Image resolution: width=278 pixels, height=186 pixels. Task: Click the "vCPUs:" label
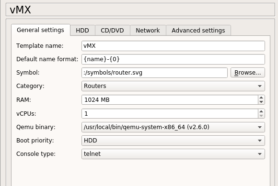(26, 114)
